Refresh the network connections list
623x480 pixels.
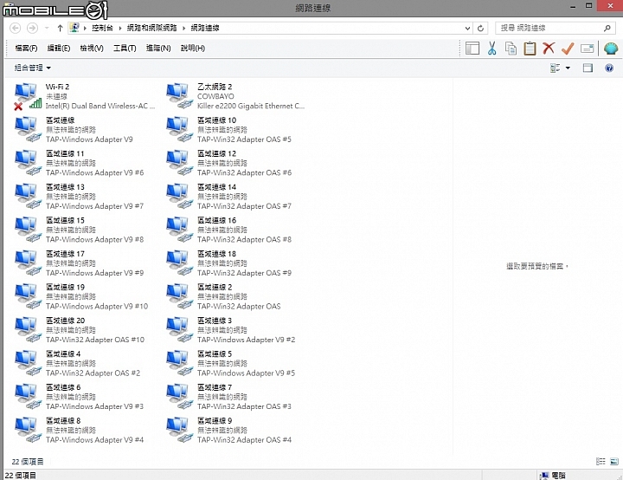[480, 29]
